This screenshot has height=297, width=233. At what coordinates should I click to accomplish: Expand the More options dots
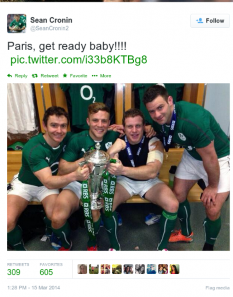click(x=95, y=76)
